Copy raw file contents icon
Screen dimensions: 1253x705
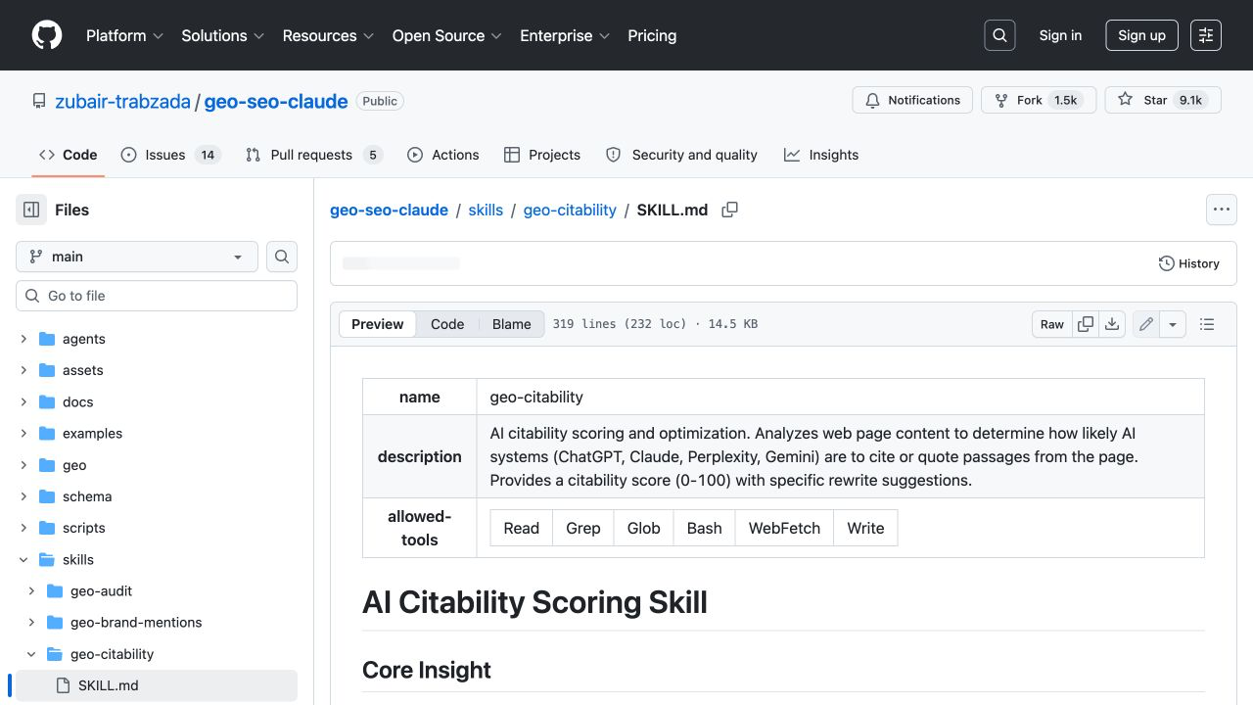[x=1086, y=324]
